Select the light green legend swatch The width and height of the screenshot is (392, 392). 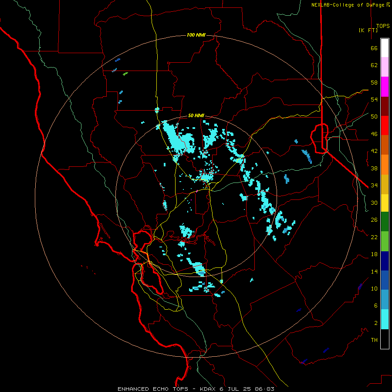click(x=385, y=241)
